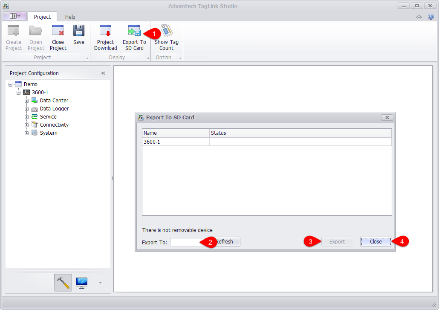This screenshot has width=439, height=310.
Task: Collapse the Project Configuration panel
Action: pyautogui.click(x=103, y=73)
